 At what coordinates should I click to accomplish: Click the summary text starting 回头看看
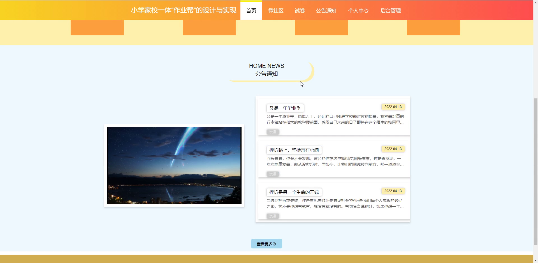click(x=335, y=162)
